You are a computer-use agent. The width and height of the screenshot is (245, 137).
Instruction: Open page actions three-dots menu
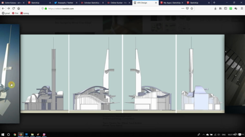coord(183,8)
